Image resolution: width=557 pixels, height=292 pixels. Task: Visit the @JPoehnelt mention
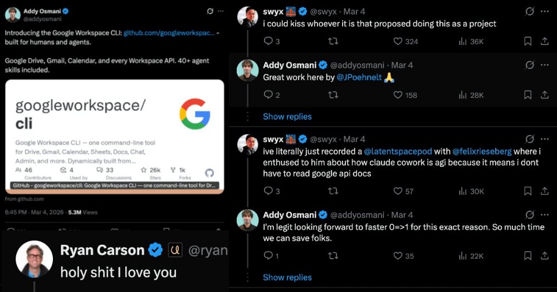(x=359, y=77)
